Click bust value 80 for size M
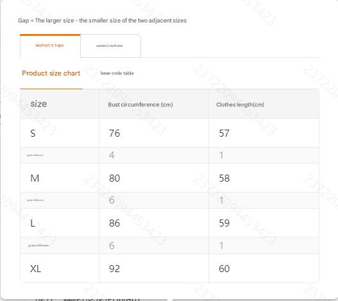 click(114, 178)
